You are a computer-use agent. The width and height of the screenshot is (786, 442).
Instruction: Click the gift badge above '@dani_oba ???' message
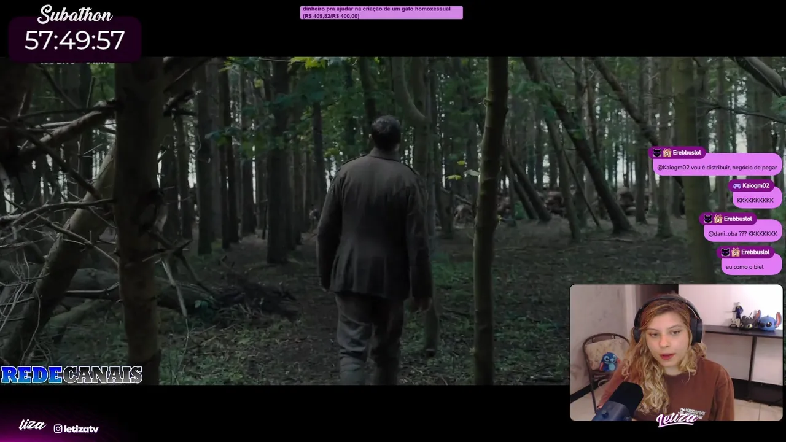[718, 219]
